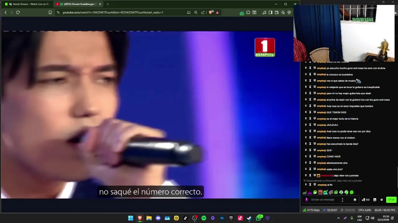
Task: Click username on 'dejo view voi a prender' message
Action: 327,176
